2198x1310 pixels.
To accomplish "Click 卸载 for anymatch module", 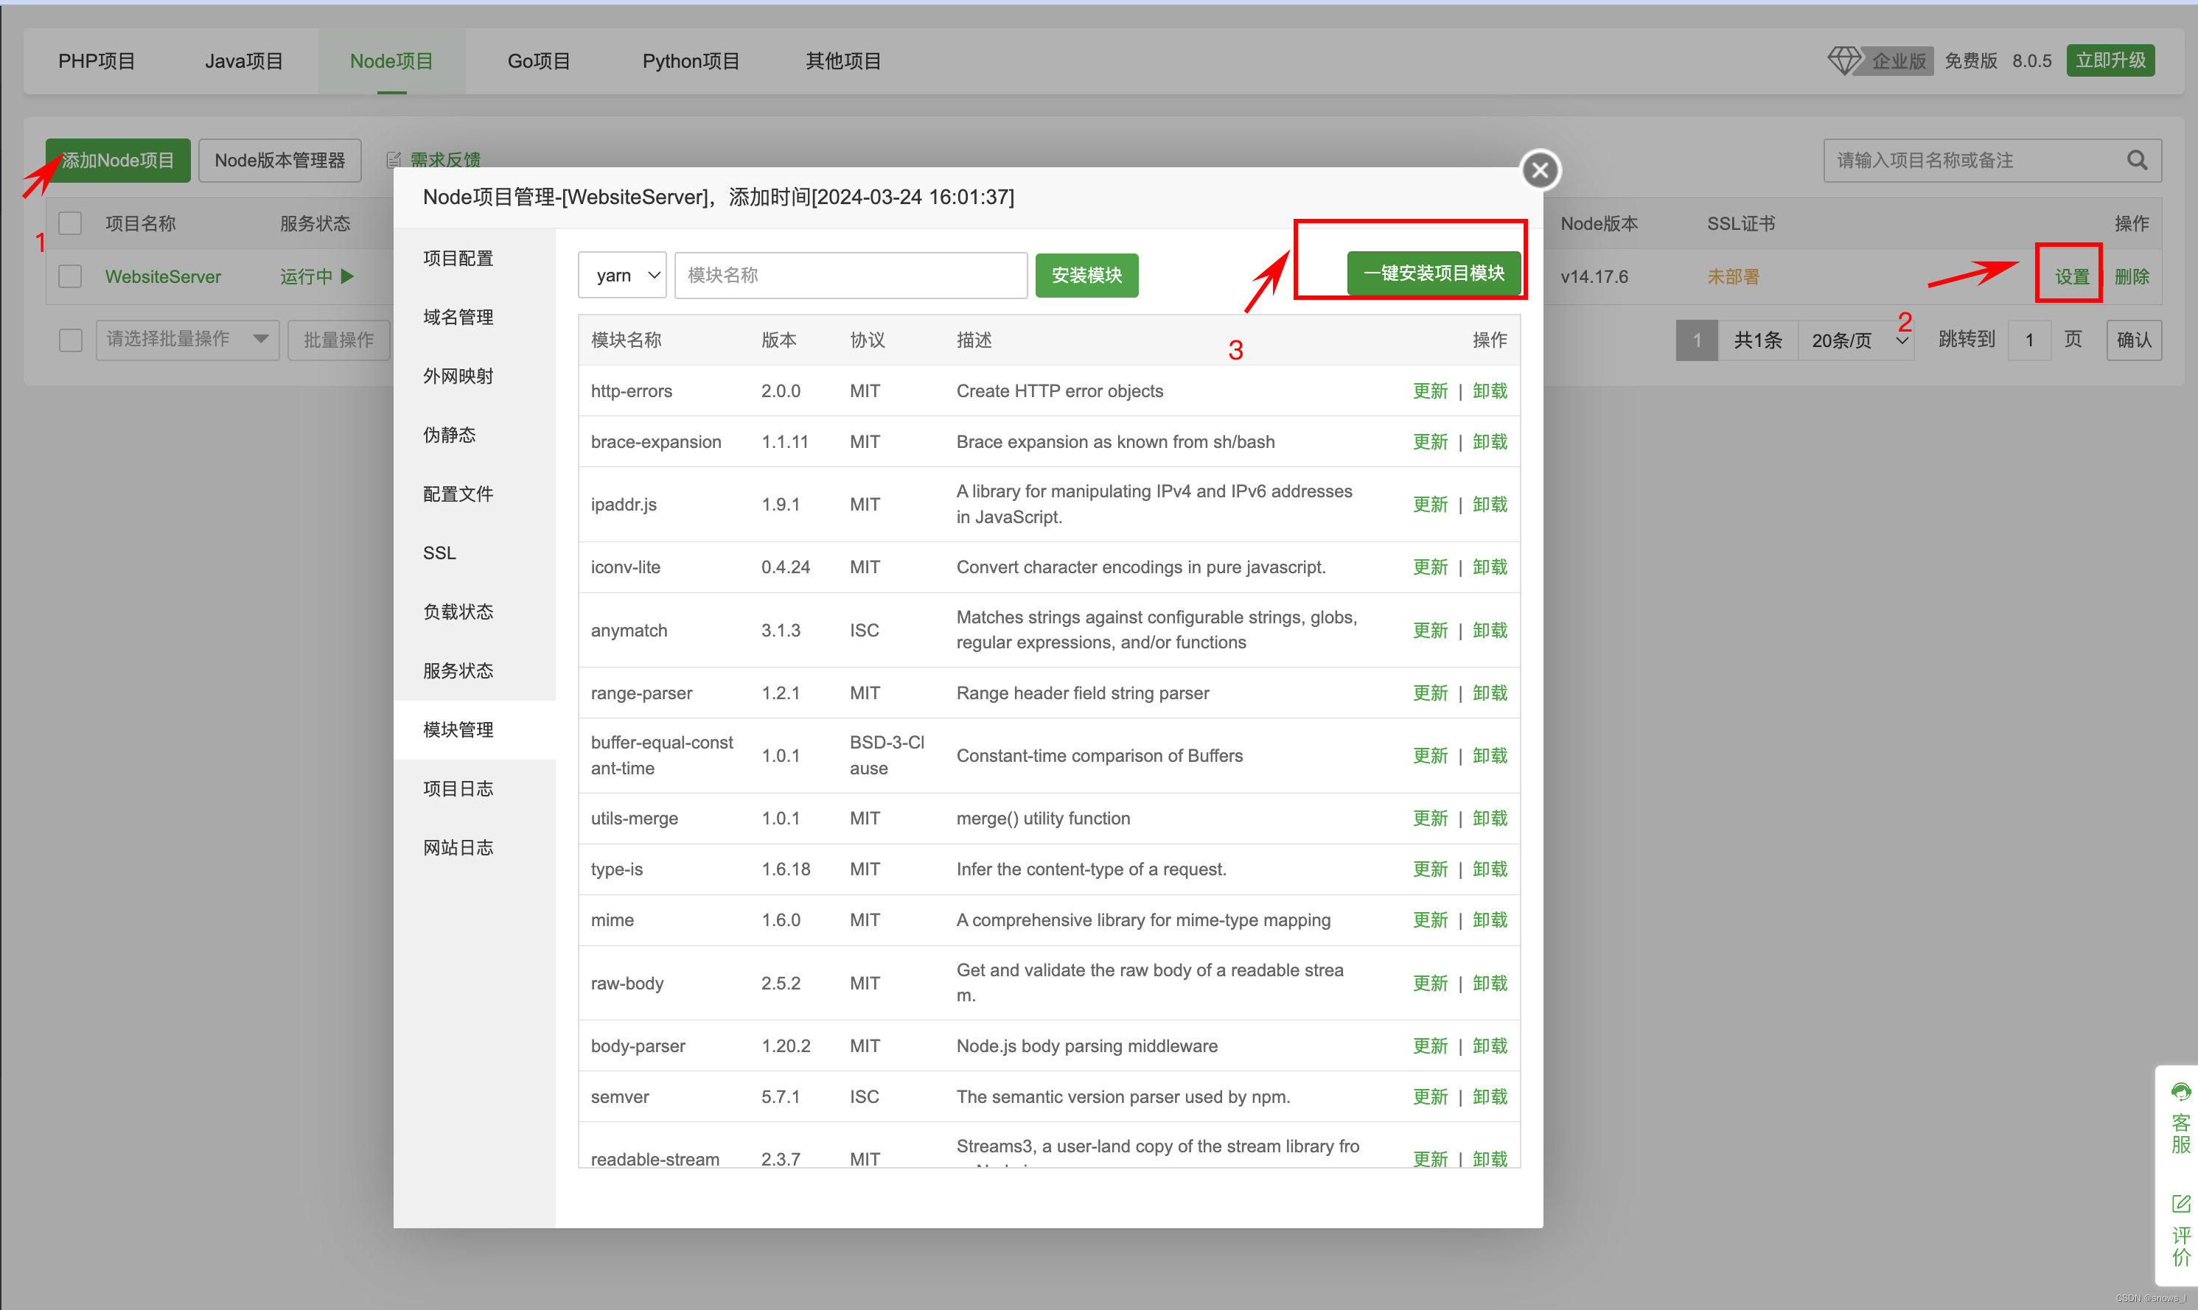I will 1490,630.
